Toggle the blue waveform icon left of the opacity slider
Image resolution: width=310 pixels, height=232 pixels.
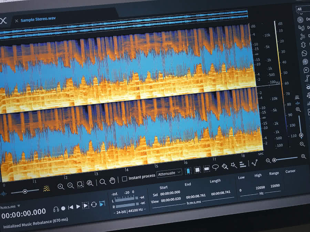(3, 194)
